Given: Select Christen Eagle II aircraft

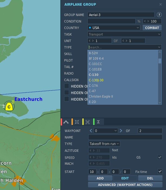Looking at the screenshot, I should pos(123,96).
